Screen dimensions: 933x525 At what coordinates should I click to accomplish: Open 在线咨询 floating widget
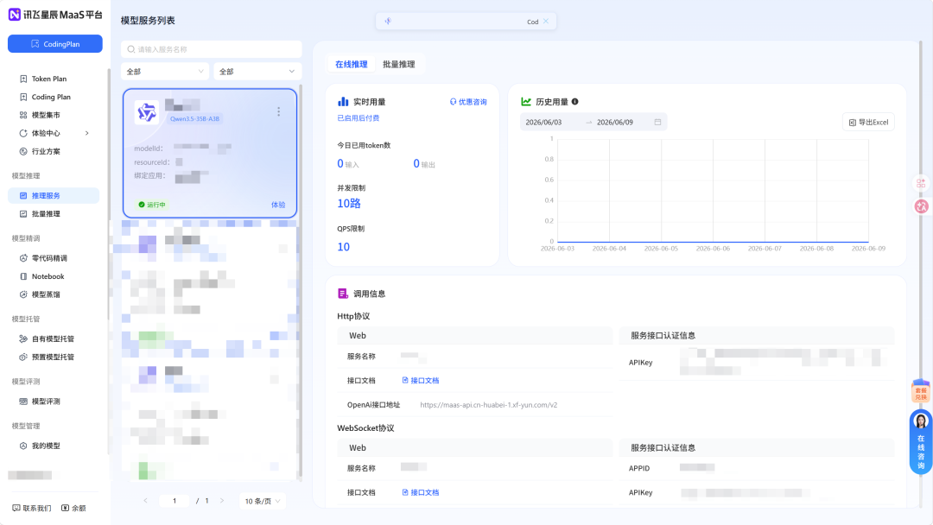click(921, 442)
